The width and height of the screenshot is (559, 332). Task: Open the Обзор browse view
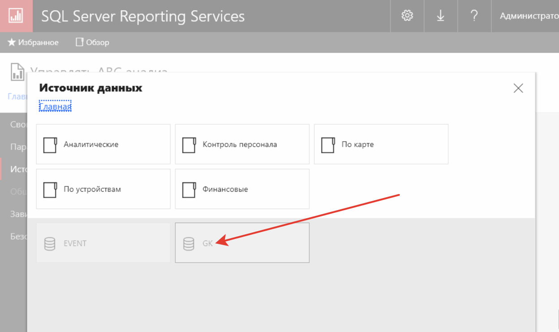92,43
